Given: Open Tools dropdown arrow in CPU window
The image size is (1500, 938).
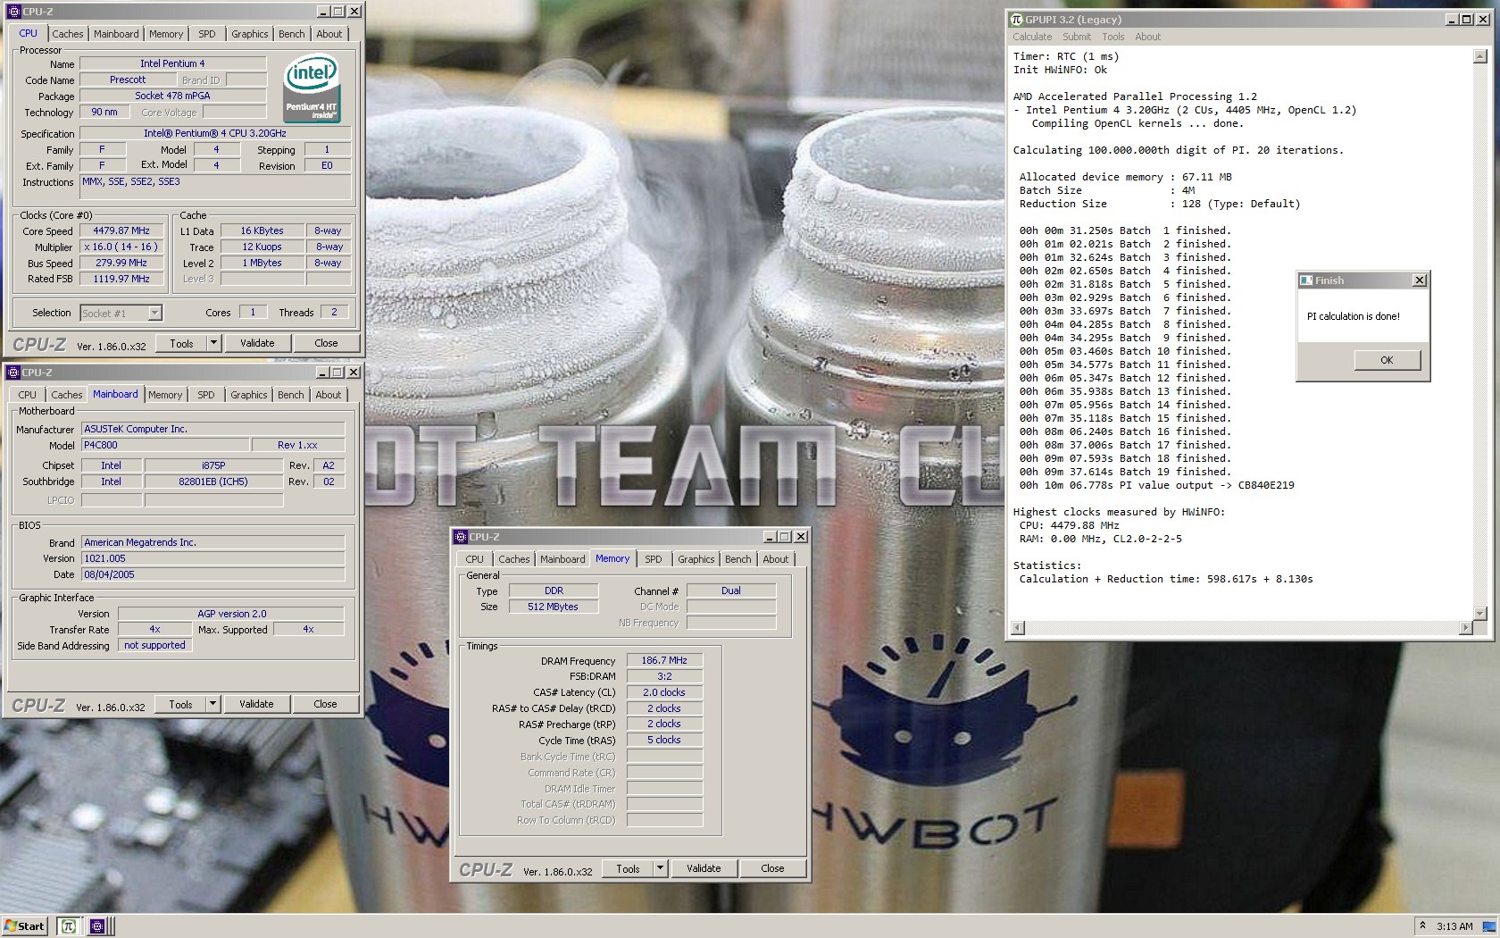Looking at the screenshot, I should (213, 343).
